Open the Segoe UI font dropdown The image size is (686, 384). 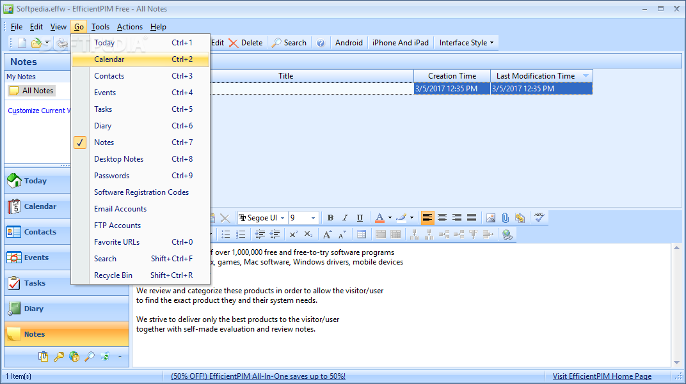tap(283, 217)
